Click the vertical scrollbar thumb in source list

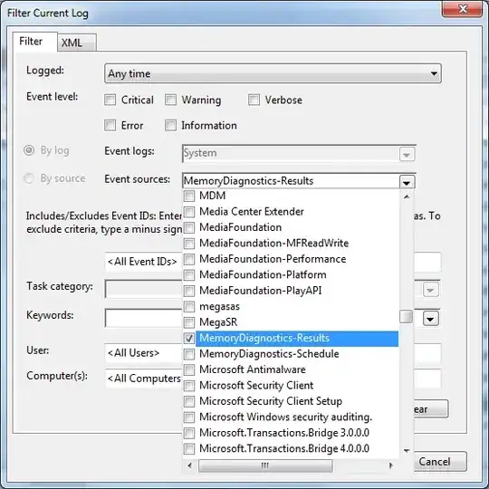406,317
